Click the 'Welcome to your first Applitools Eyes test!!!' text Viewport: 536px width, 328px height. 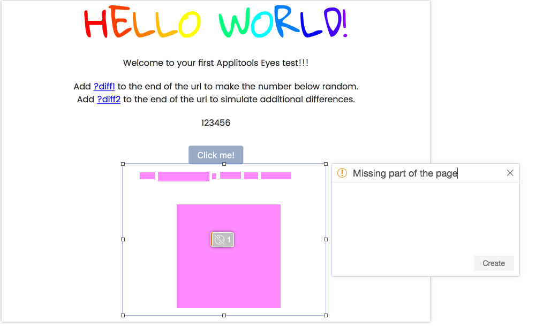click(216, 63)
